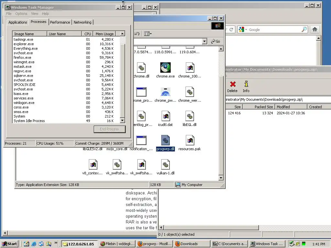Open the Explorer Views toolbar button
This screenshot has width=331, height=248.
[x=147, y=34]
